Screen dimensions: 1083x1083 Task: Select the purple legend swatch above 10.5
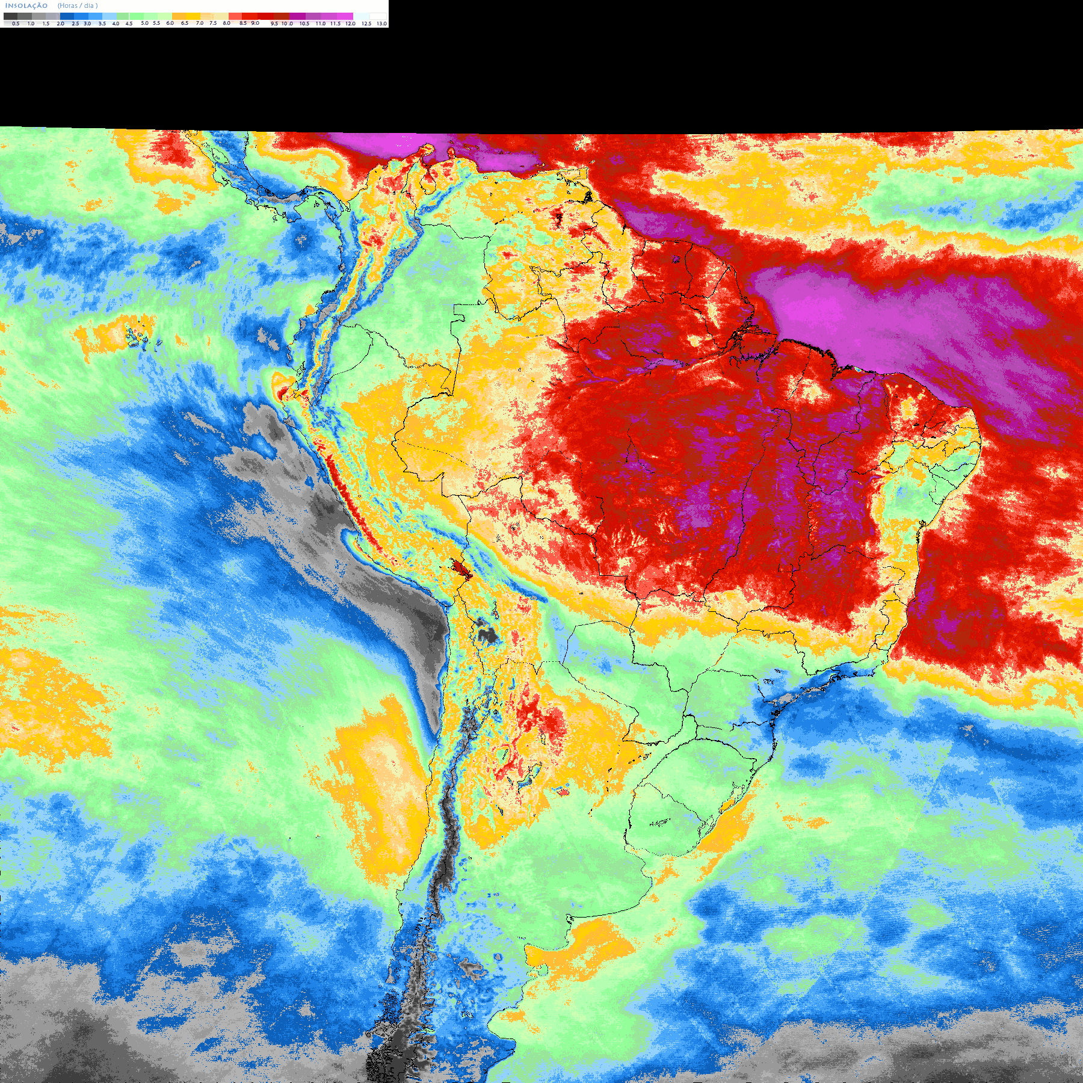tap(297, 16)
